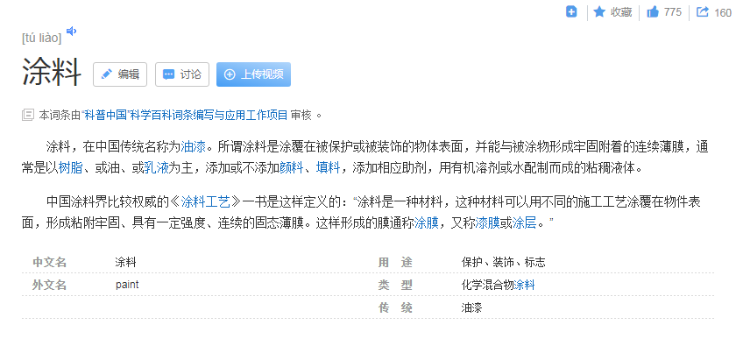736x346 pixels.
Task: Click the 上传视频 upload video button
Action: coord(253,74)
